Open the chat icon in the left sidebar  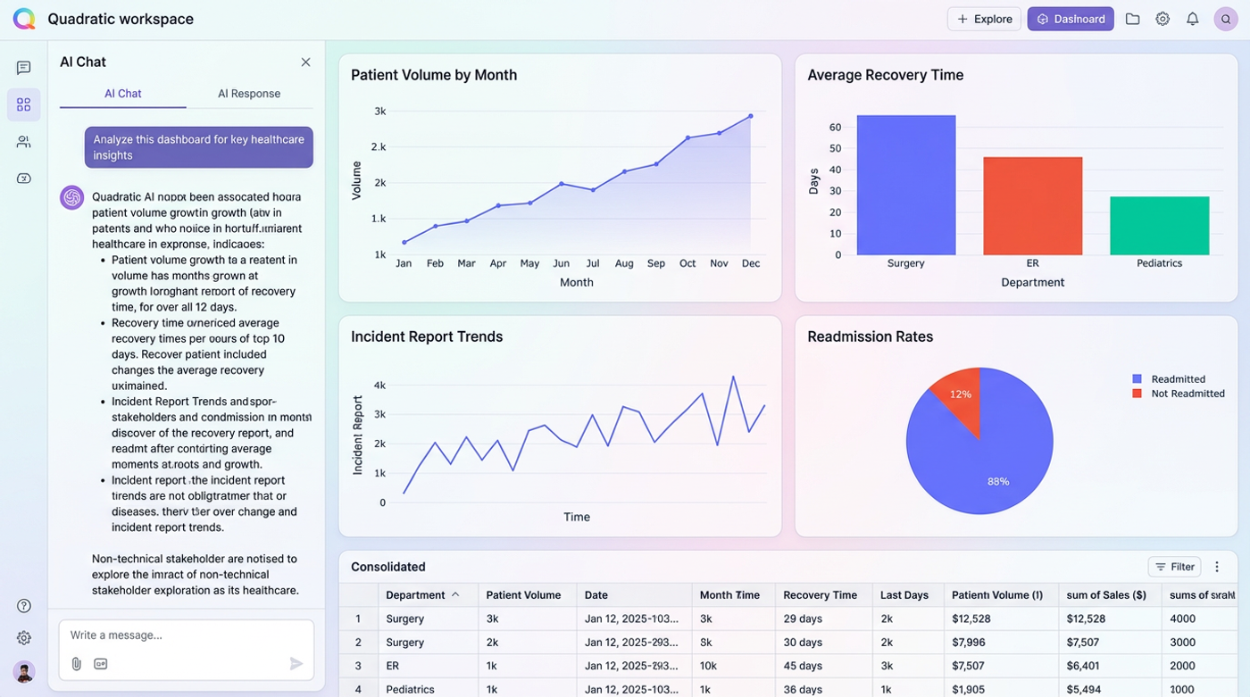(23, 67)
